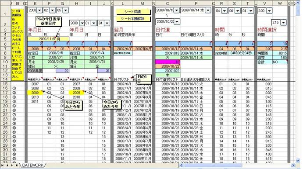
Task: Select the magenta cell in column O
Action: [168, 62]
